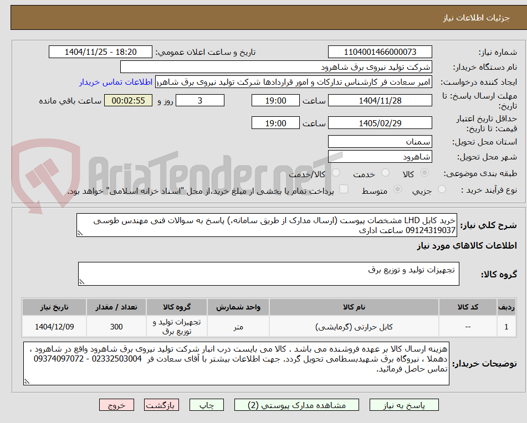527x423 pixels.
Task: Click the price validity date 1405/02/29
Action: pos(380,123)
